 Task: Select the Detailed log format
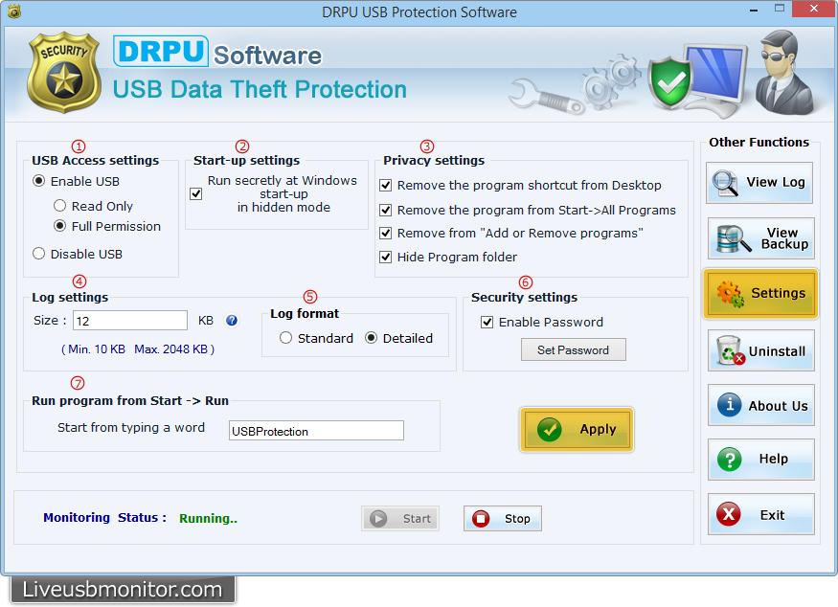(371, 338)
